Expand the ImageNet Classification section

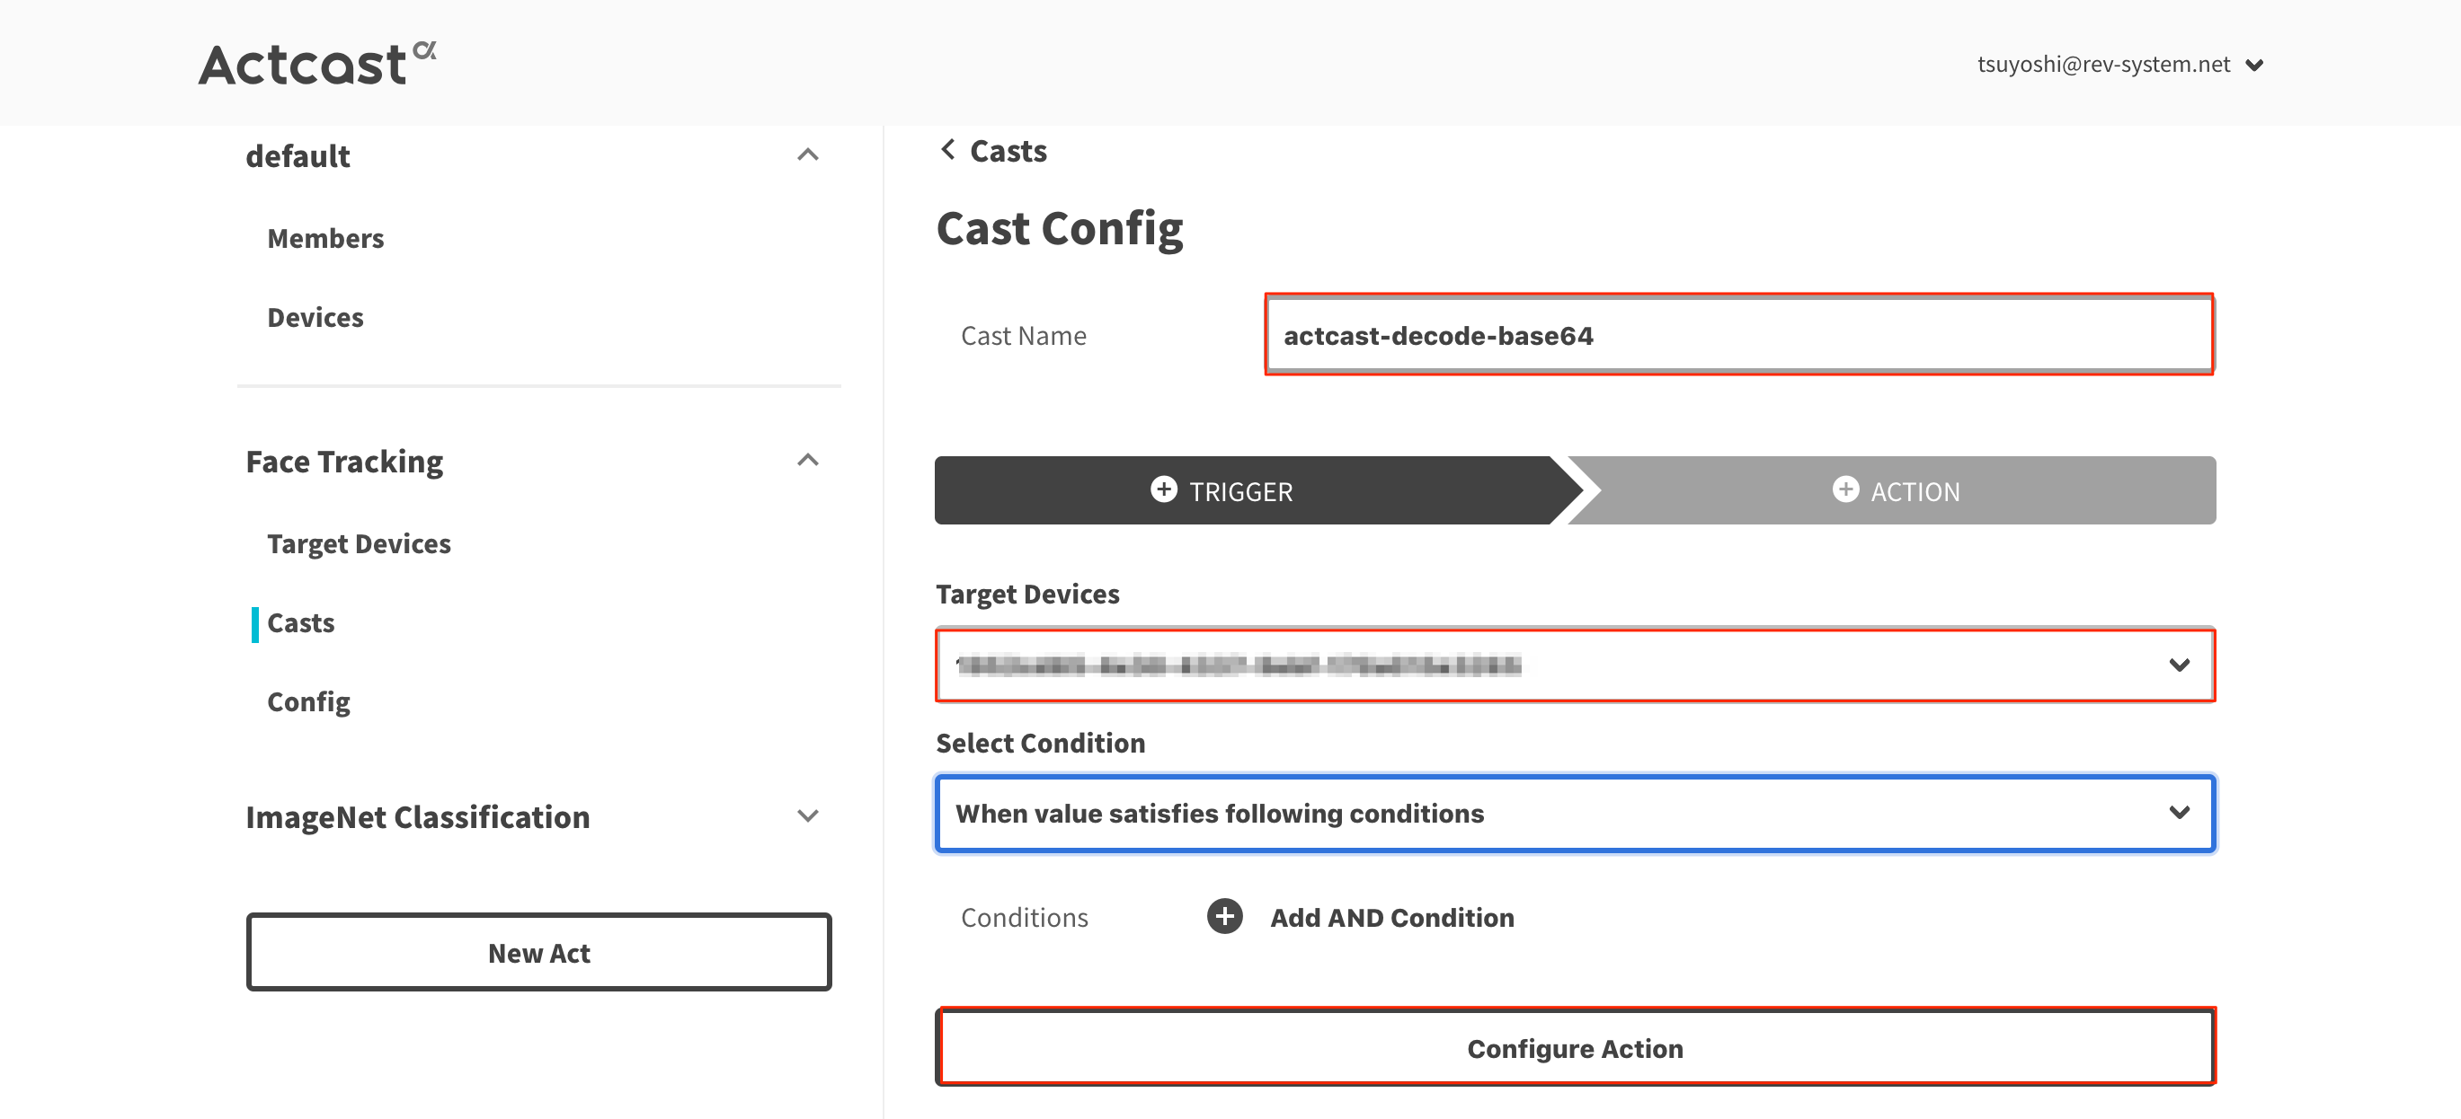tap(807, 815)
